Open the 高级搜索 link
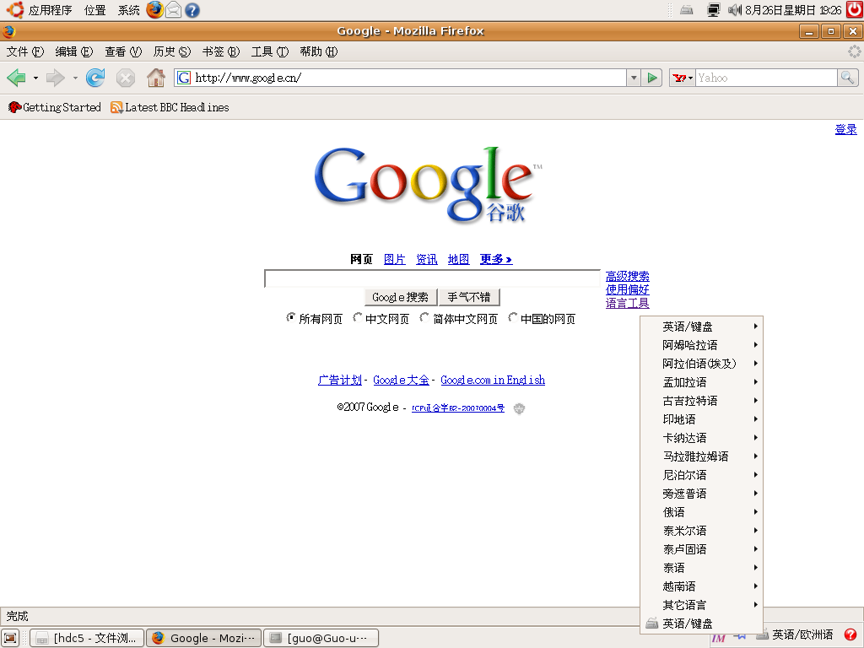The image size is (864, 648). (x=627, y=276)
